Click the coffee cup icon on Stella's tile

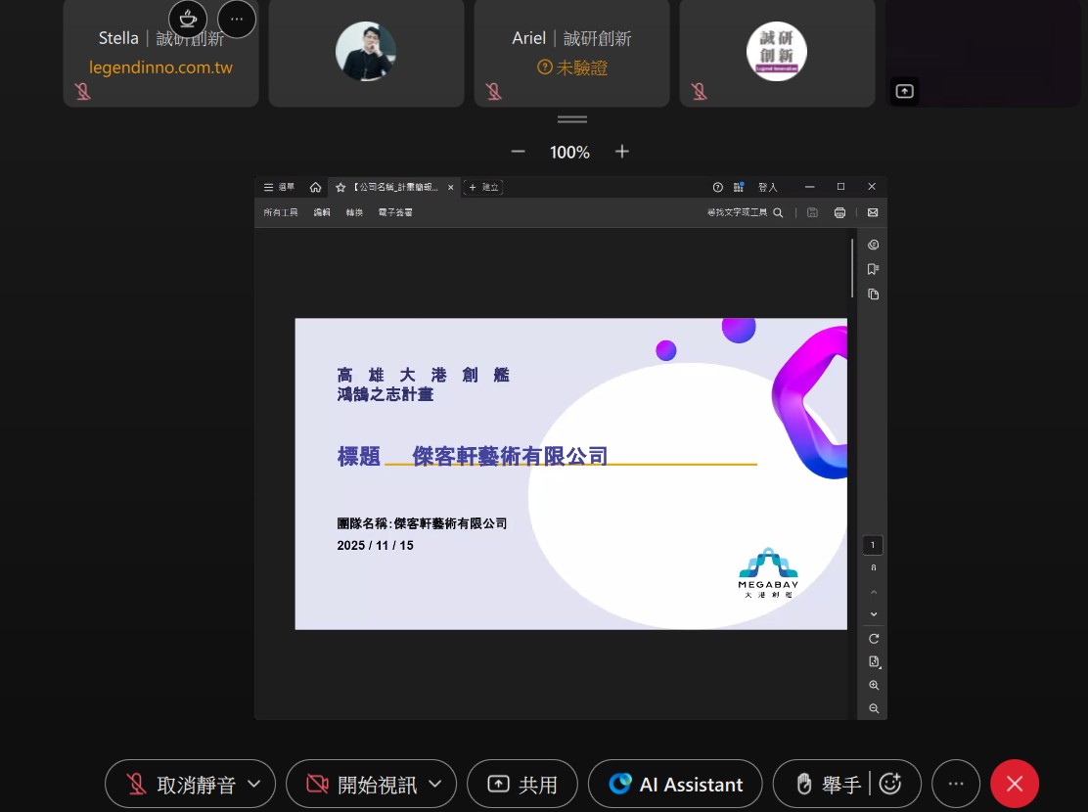coord(188,19)
